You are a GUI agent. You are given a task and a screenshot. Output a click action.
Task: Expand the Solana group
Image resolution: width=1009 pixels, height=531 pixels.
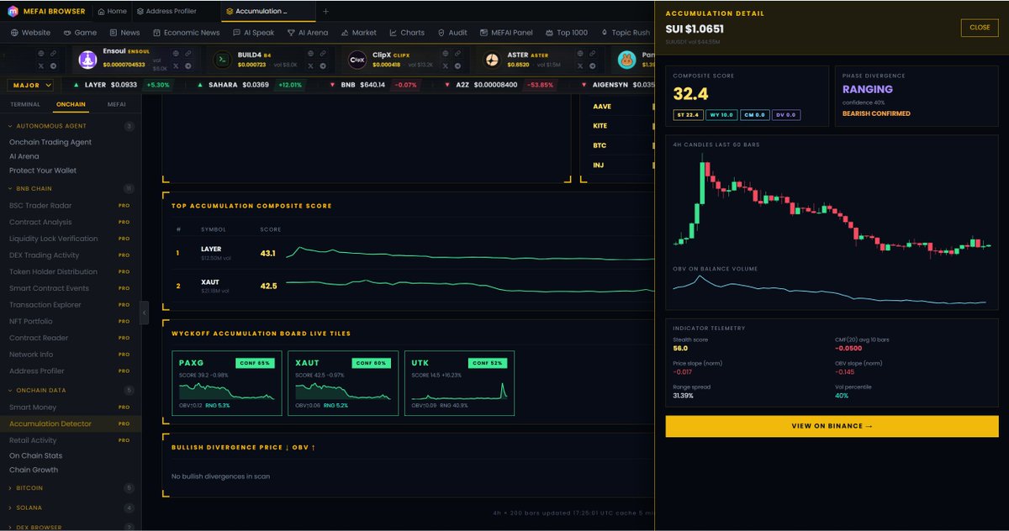pyautogui.click(x=70, y=507)
